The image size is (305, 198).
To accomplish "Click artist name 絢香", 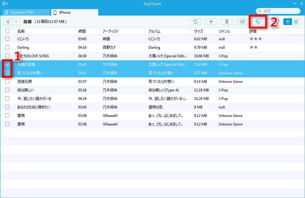I will click(106, 39).
